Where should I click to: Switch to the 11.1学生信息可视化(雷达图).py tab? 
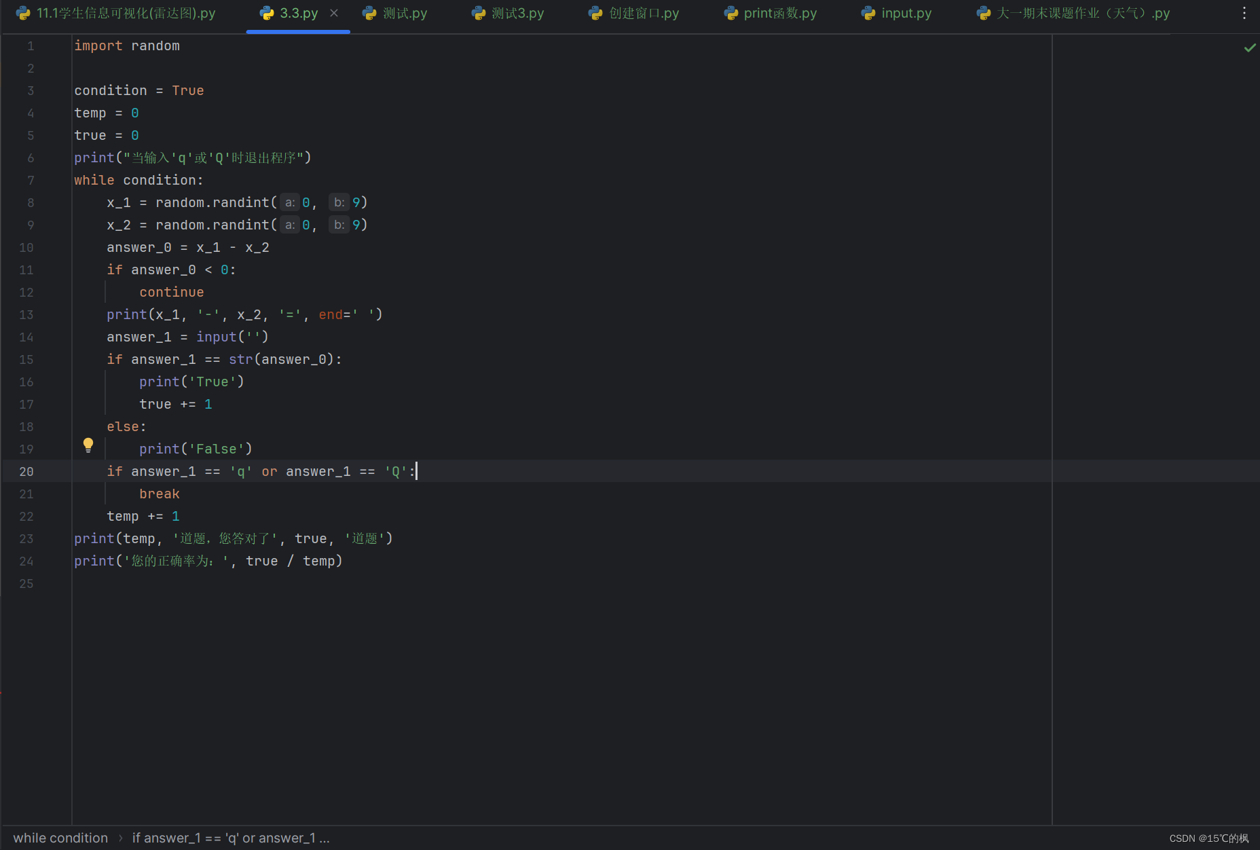[x=116, y=14]
